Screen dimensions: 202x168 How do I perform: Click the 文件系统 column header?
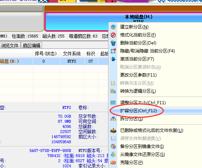tap(72, 54)
